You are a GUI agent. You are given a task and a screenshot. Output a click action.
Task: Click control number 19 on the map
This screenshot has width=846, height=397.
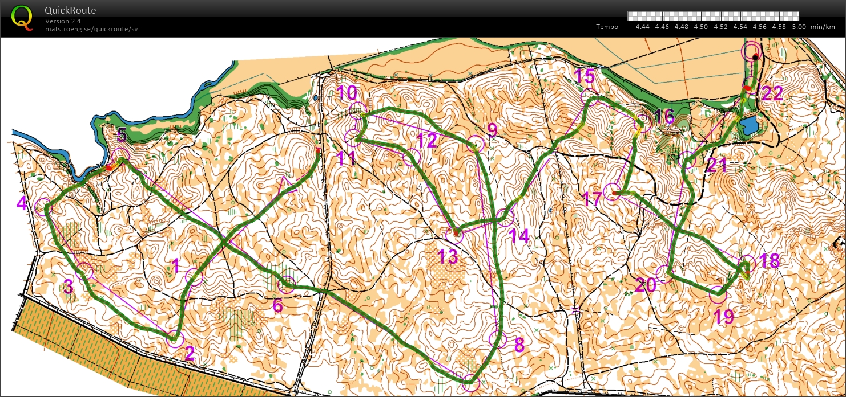pos(724,316)
